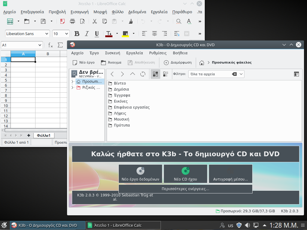
Task: Click Άνοιγμα toolbar button in K3b
Action: 111,62
